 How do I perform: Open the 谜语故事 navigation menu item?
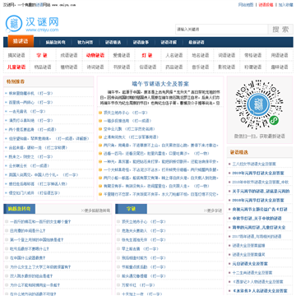coord(141,43)
